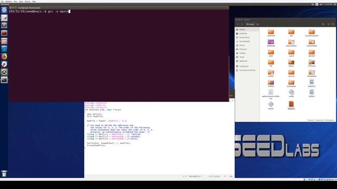Select the Lab 4 folder
This screenshot has height=189, width=337.
click(291, 53)
